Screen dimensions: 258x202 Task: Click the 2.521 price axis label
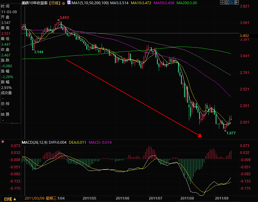click(245, 89)
